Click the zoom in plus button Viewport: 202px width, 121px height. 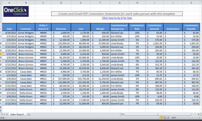(199, 117)
